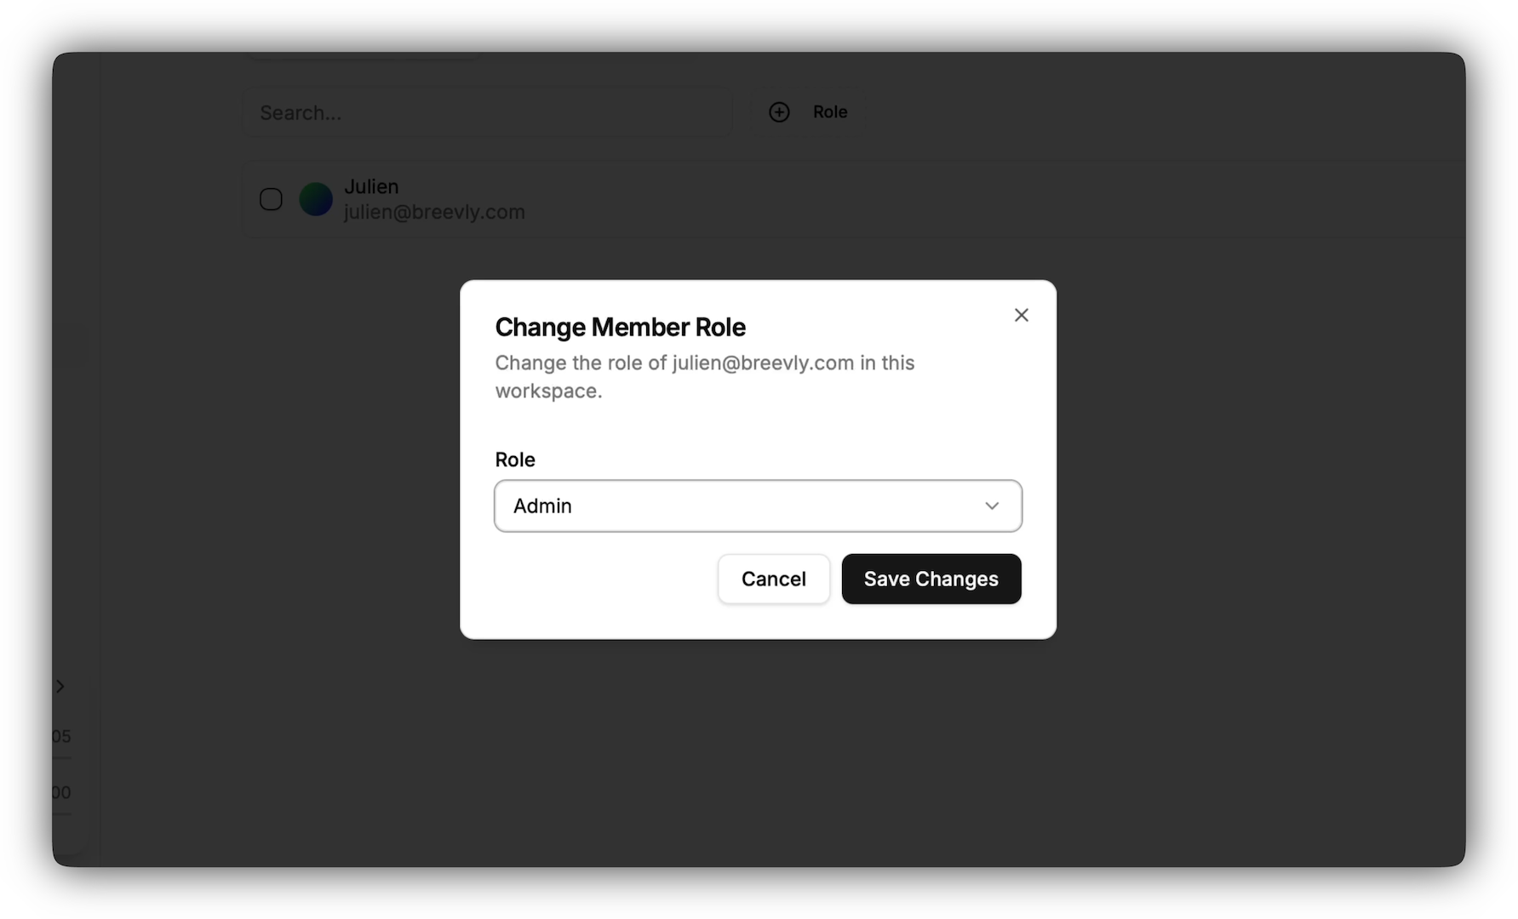Click the Admin text in the role selector
The image size is (1518, 919).
pos(542,506)
